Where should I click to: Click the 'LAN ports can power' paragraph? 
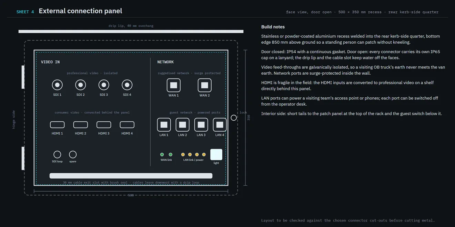click(350, 101)
